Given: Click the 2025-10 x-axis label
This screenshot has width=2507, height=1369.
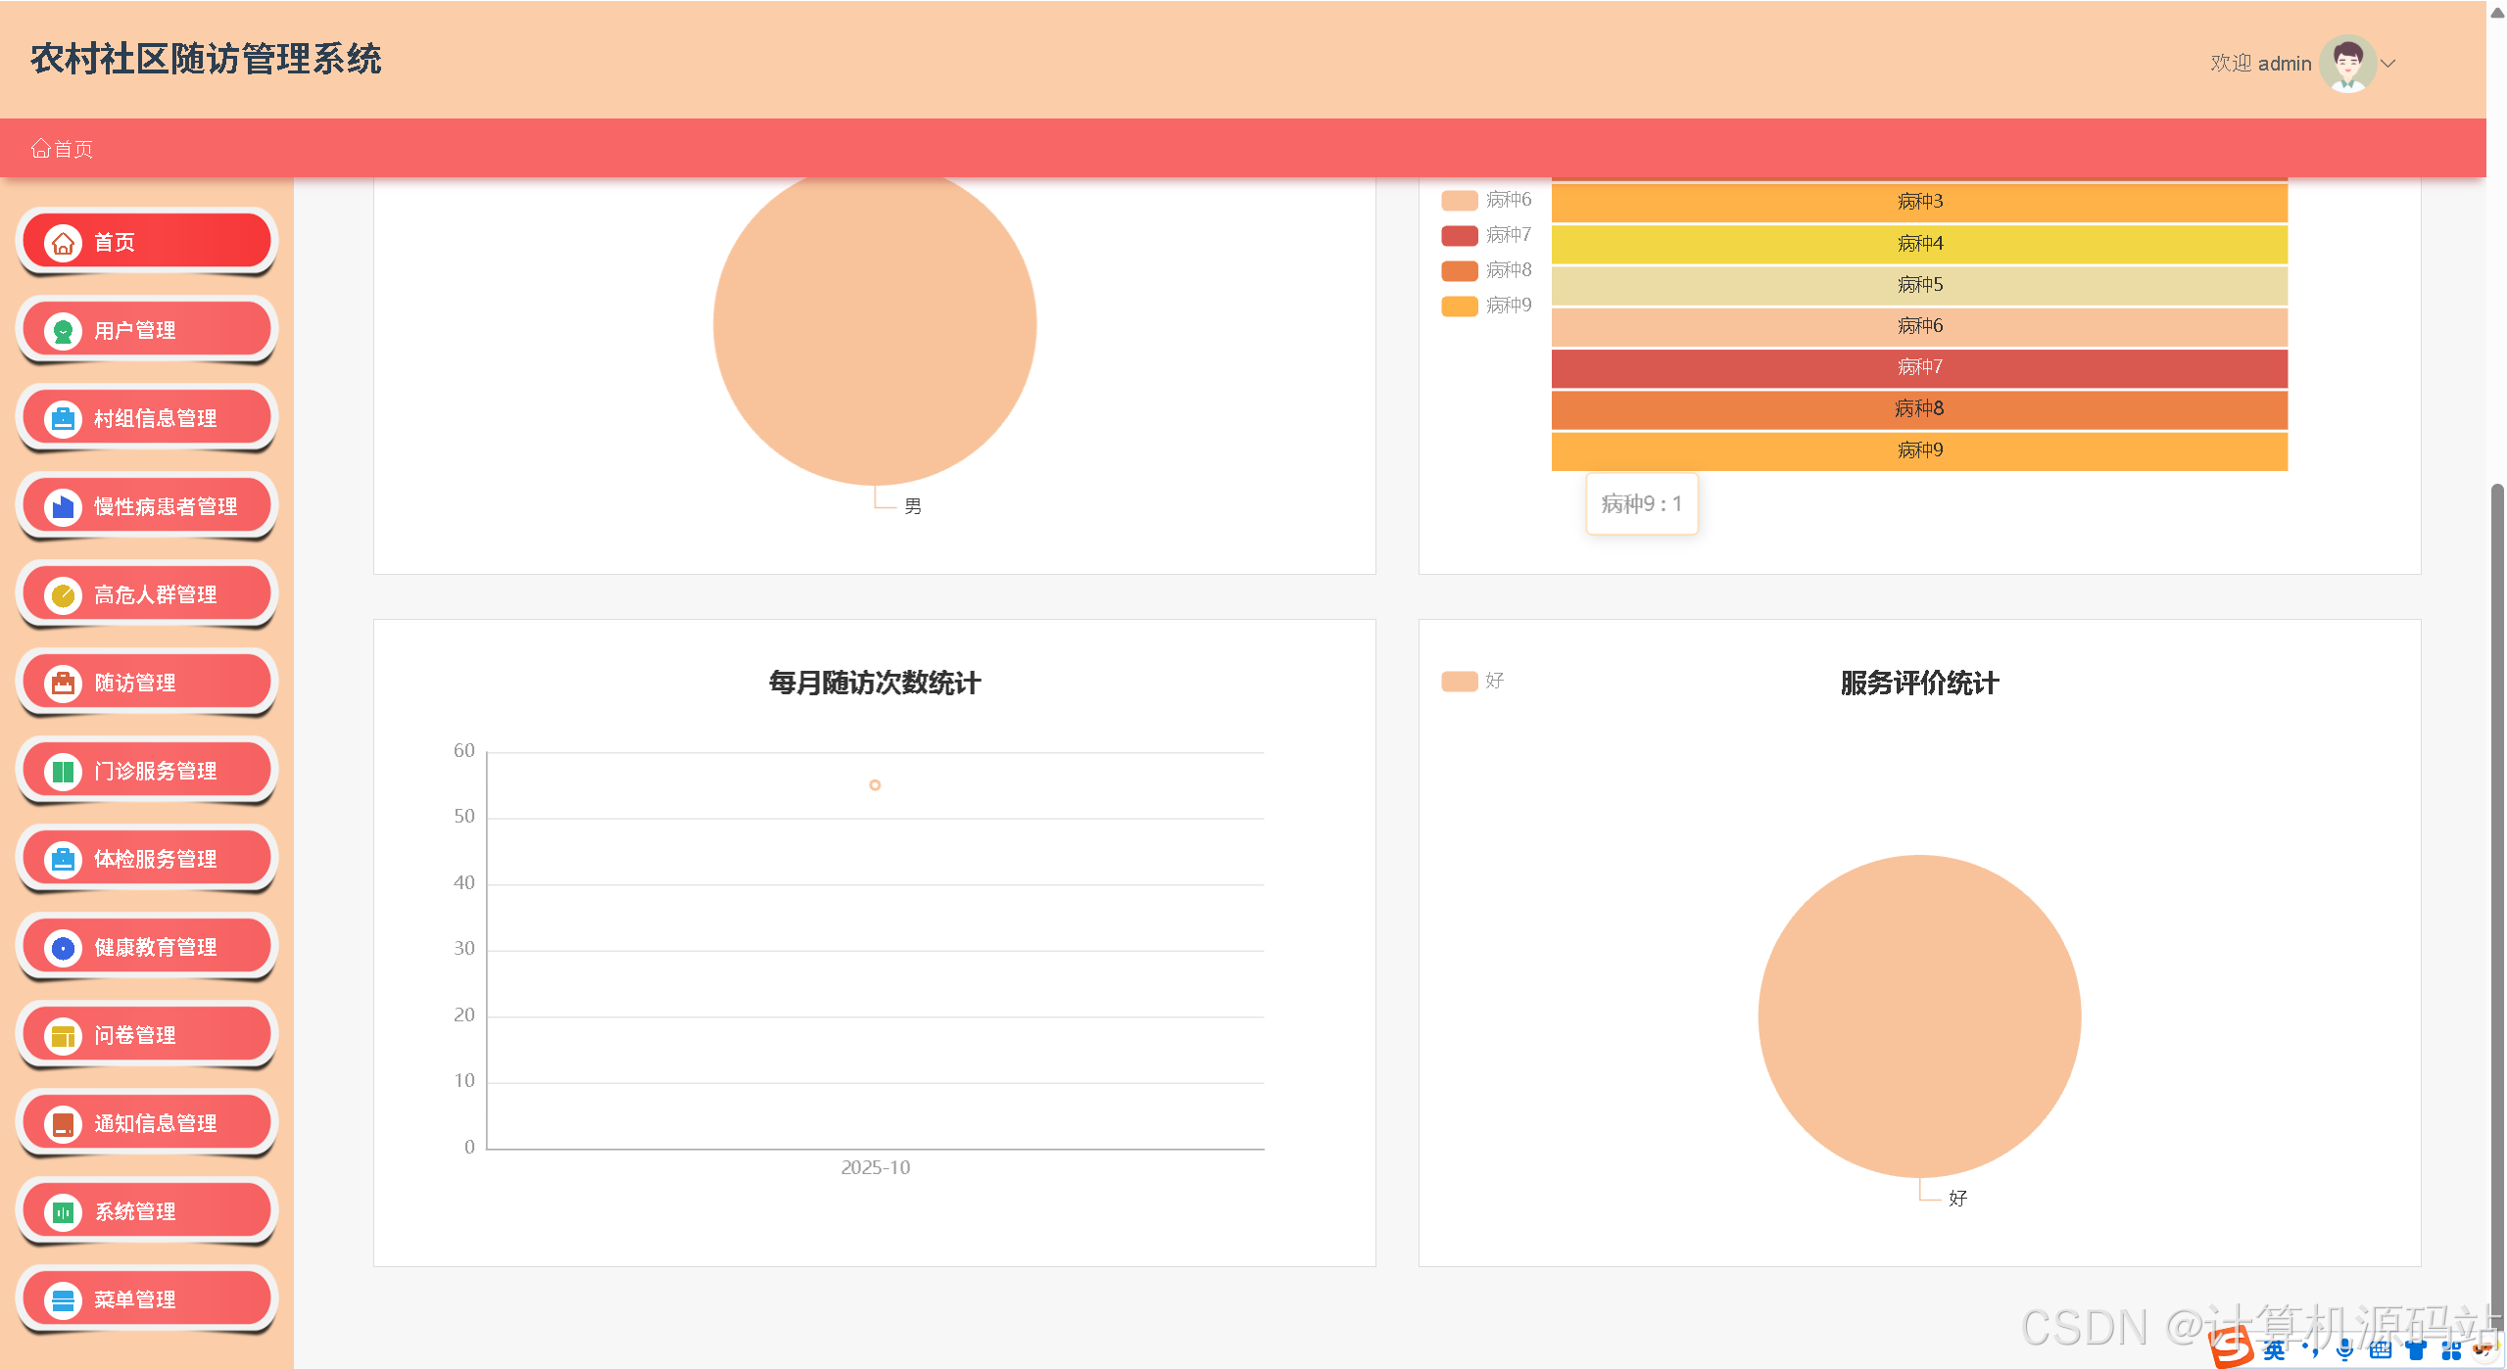Looking at the screenshot, I should coord(875,1167).
